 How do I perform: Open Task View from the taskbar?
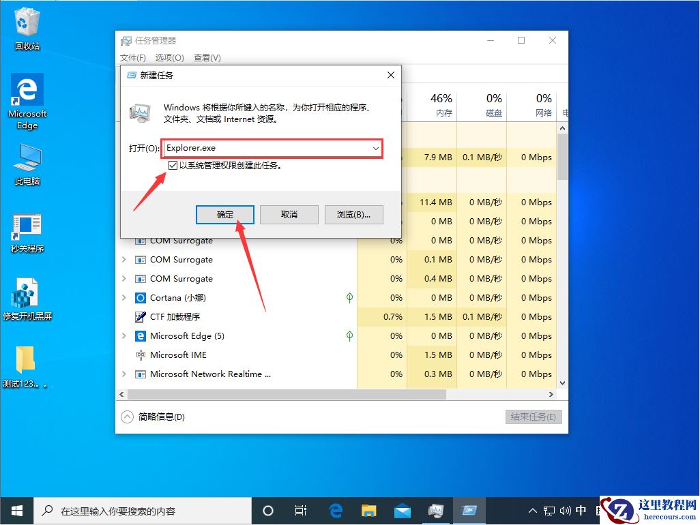pos(301,510)
